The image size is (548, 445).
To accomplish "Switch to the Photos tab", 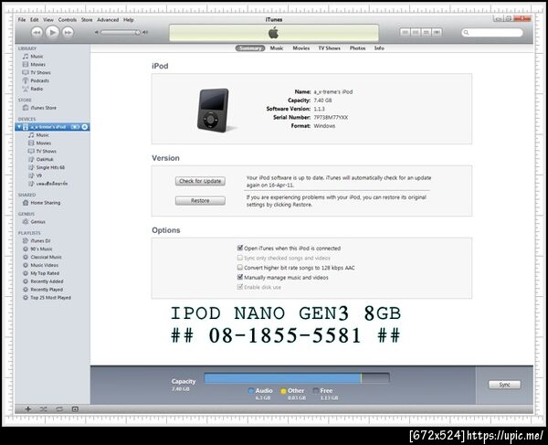I will tap(357, 48).
